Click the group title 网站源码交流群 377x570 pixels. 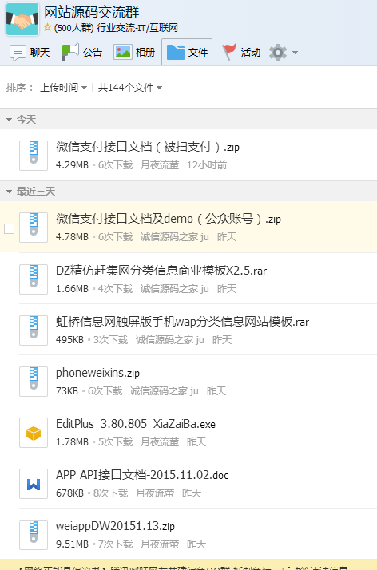pyautogui.click(x=92, y=12)
